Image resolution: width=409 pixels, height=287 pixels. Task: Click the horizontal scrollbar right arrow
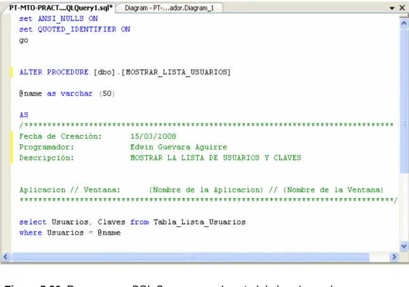[394, 257]
